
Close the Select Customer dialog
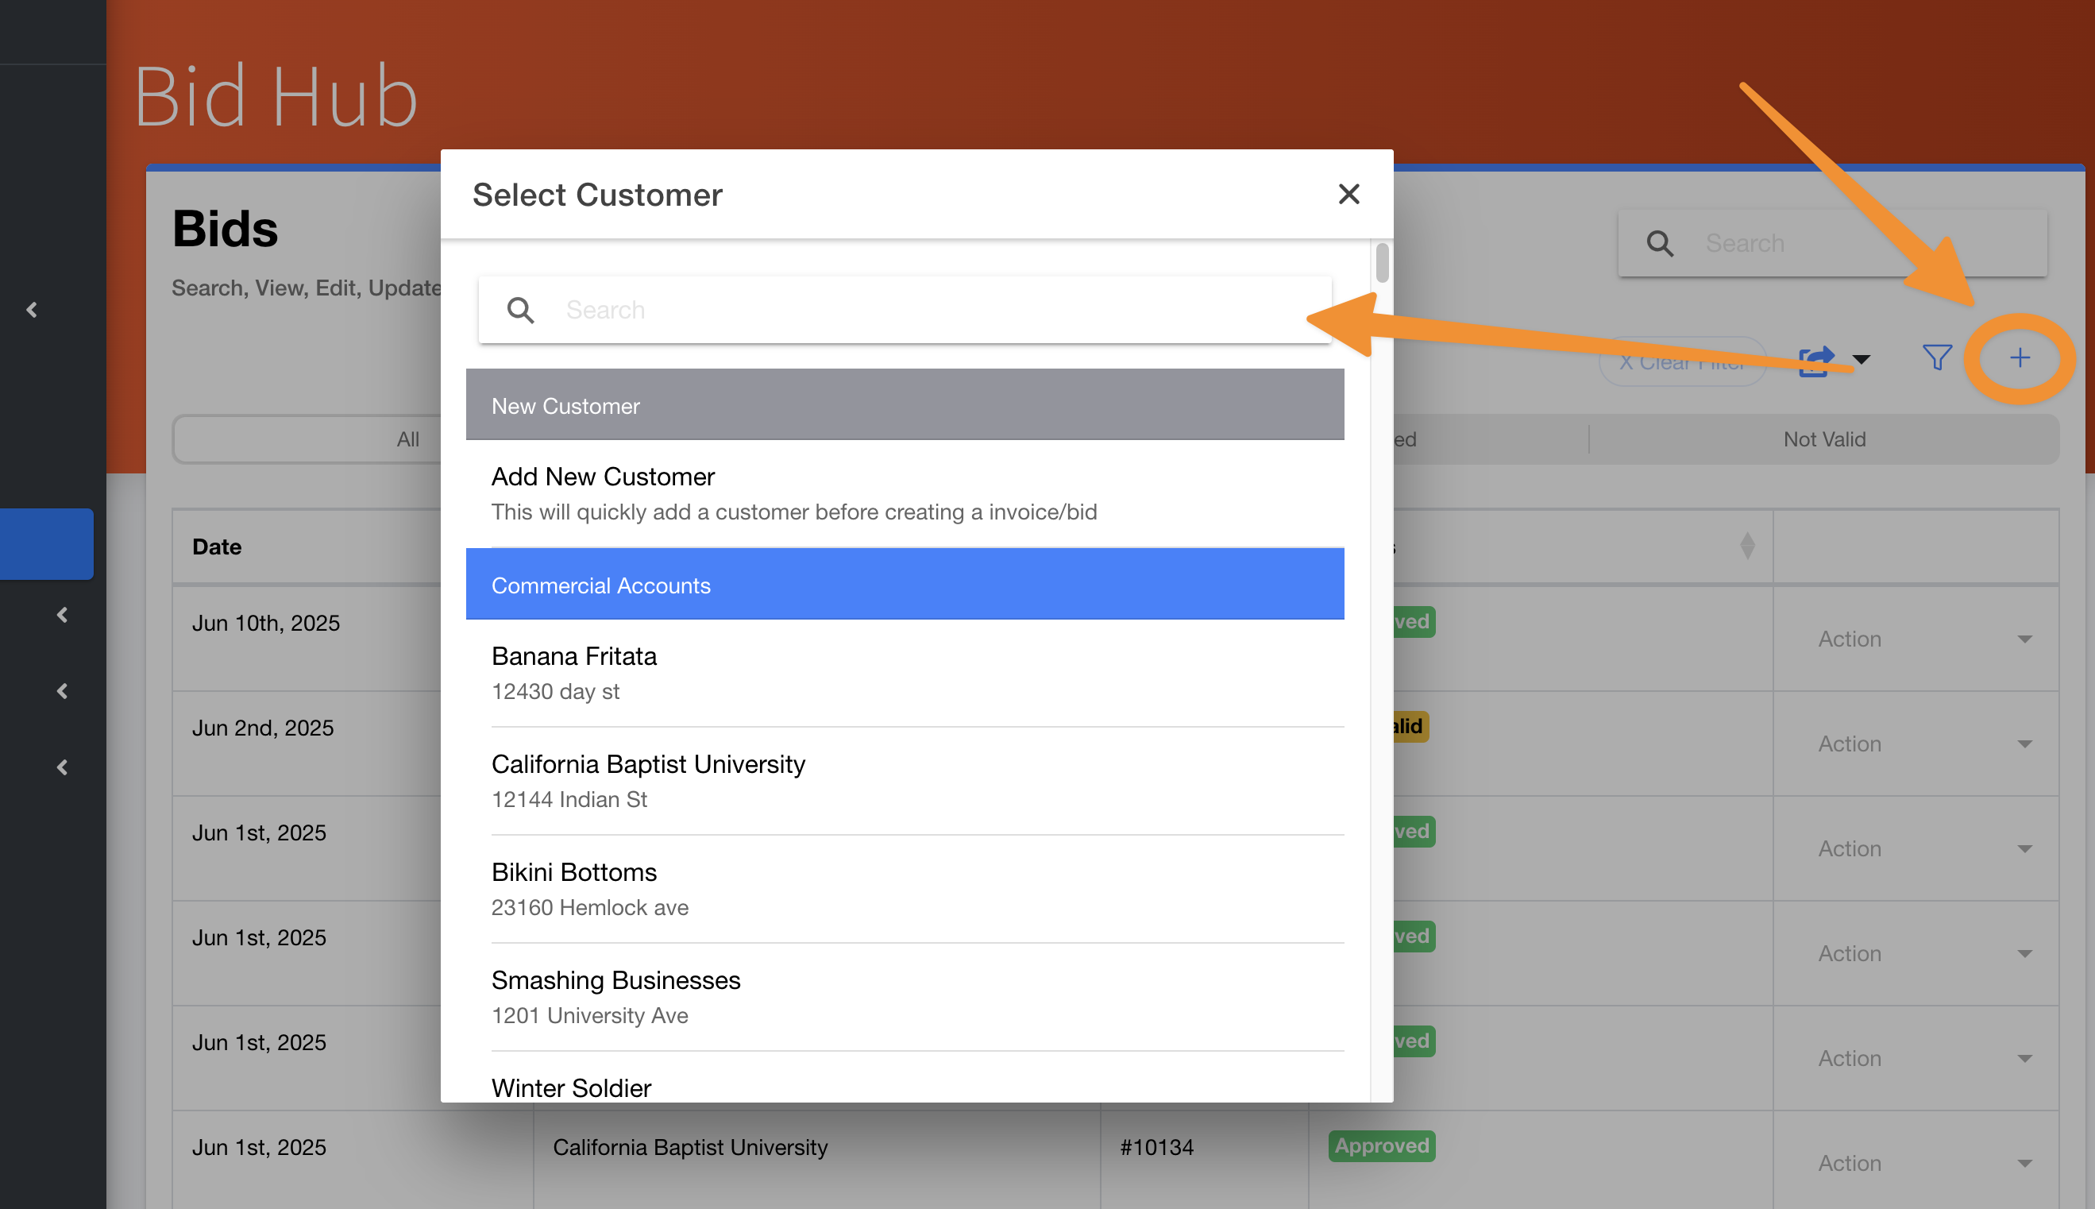1348,195
